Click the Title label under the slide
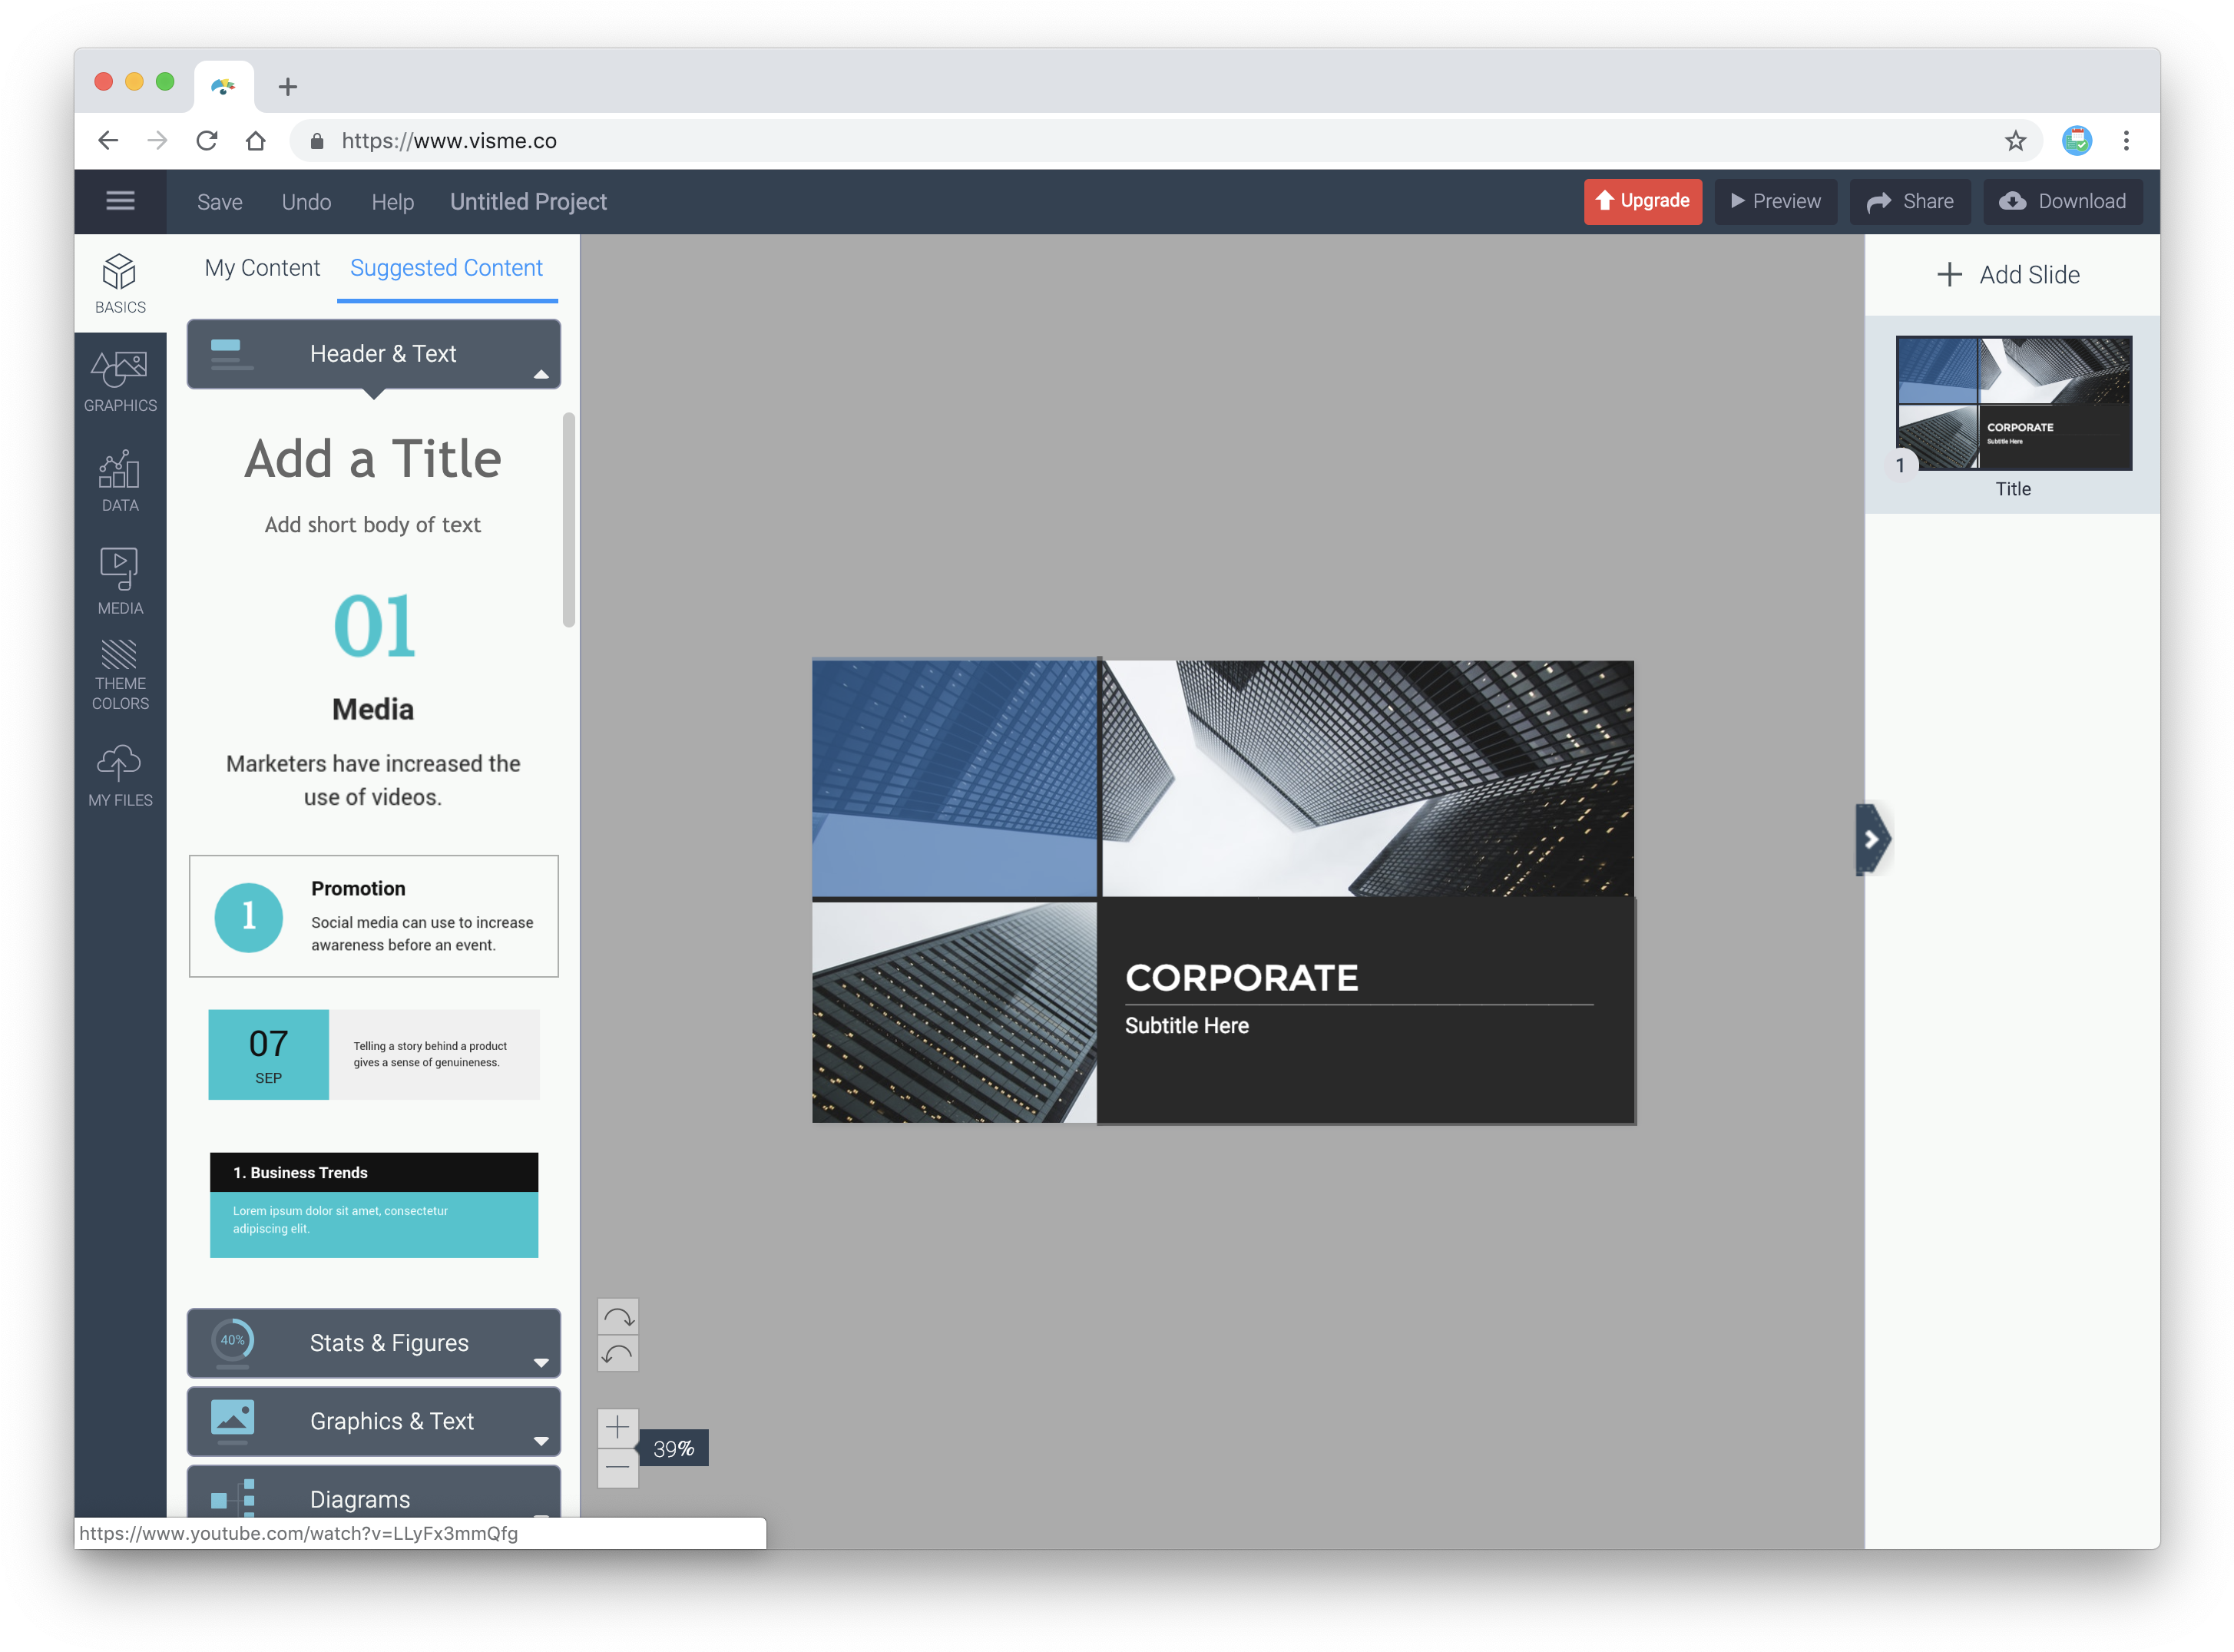 2013,489
